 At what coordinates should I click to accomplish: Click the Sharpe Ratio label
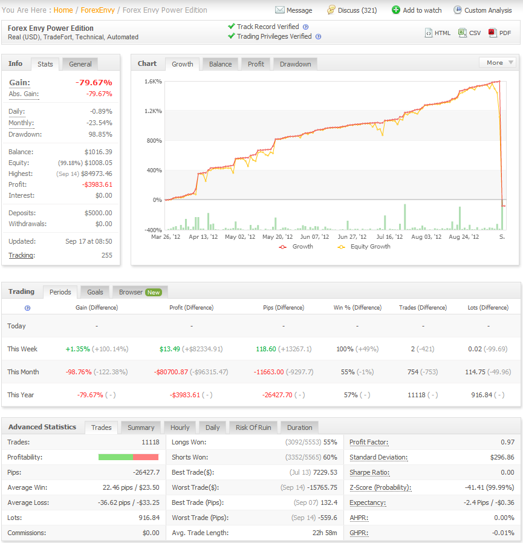[x=369, y=472]
